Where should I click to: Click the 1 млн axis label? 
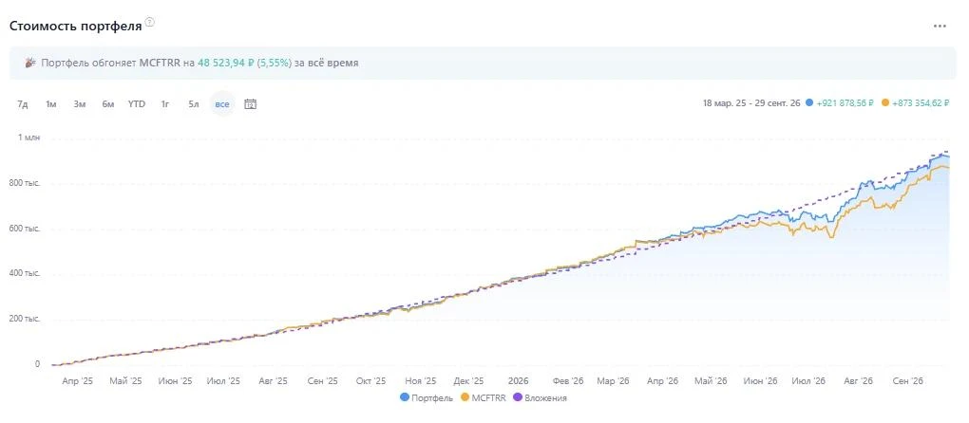tap(28, 138)
